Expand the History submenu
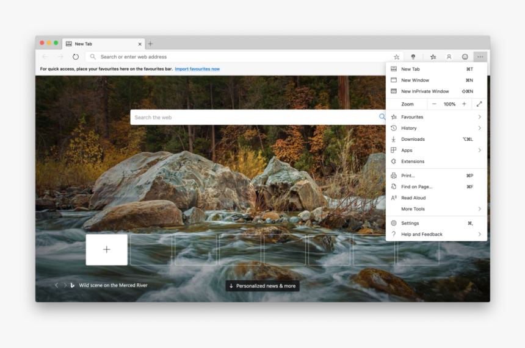The height and width of the screenshot is (348, 525). (x=436, y=128)
